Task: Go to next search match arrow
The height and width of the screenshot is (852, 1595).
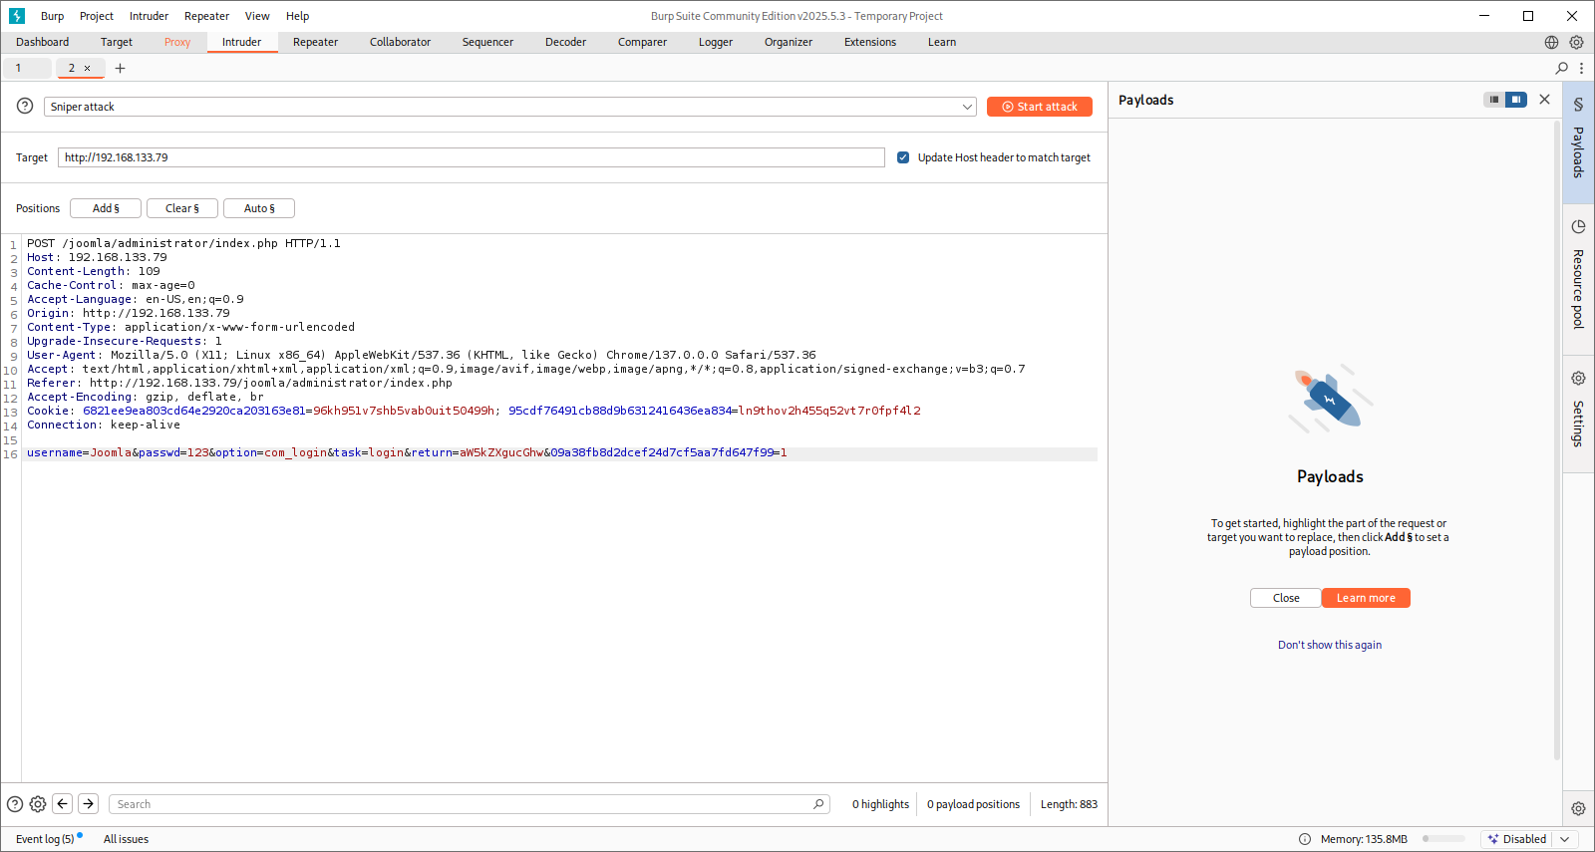Action: coord(88,803)
